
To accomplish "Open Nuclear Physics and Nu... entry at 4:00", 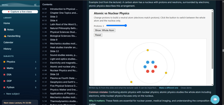I will point(60,71).
